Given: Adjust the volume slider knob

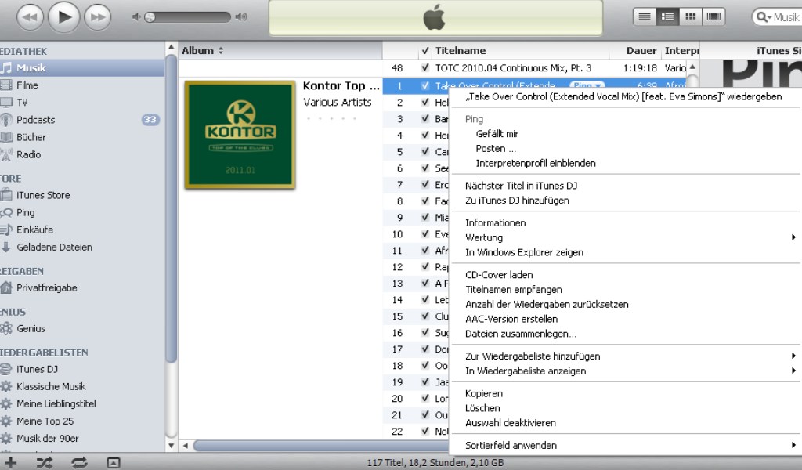Looking at the screenshot, I should pos(150,17).
